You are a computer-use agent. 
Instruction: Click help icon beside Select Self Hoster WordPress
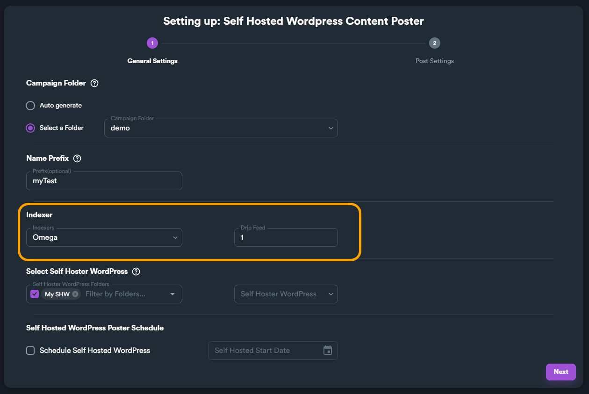click(x=136, y=272)
